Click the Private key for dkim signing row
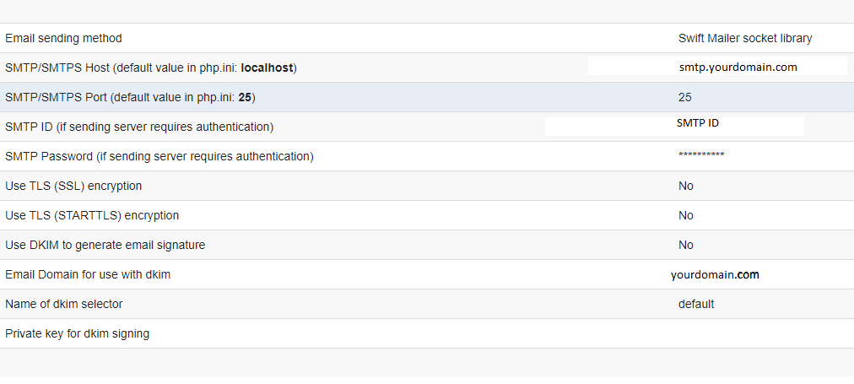The width and height of the screenshot is (854, 384). (x=427, y=333)
